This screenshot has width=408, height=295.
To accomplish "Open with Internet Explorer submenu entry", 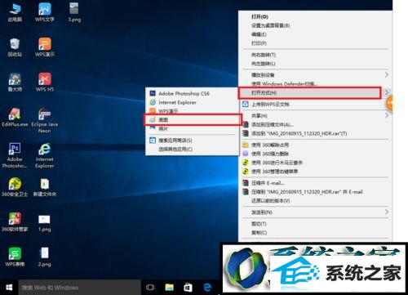I will click(x=192, y=102).
